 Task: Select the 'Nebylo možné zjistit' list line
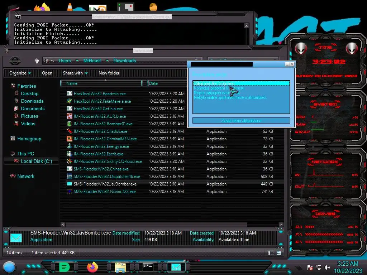point(230,97)
